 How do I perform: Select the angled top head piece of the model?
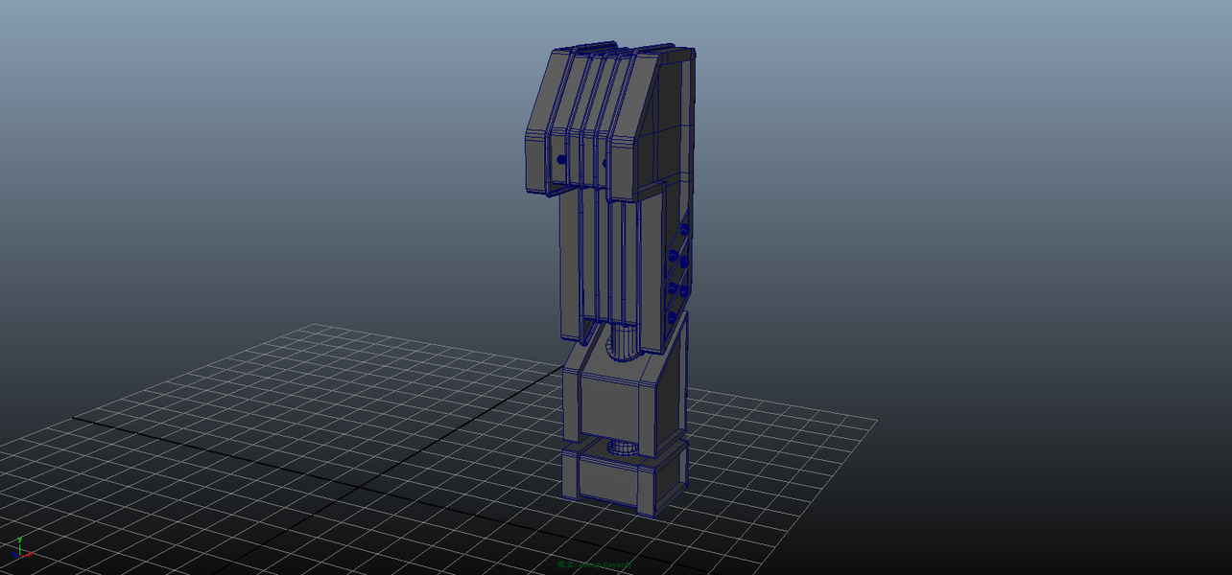[x=609, y=120]
